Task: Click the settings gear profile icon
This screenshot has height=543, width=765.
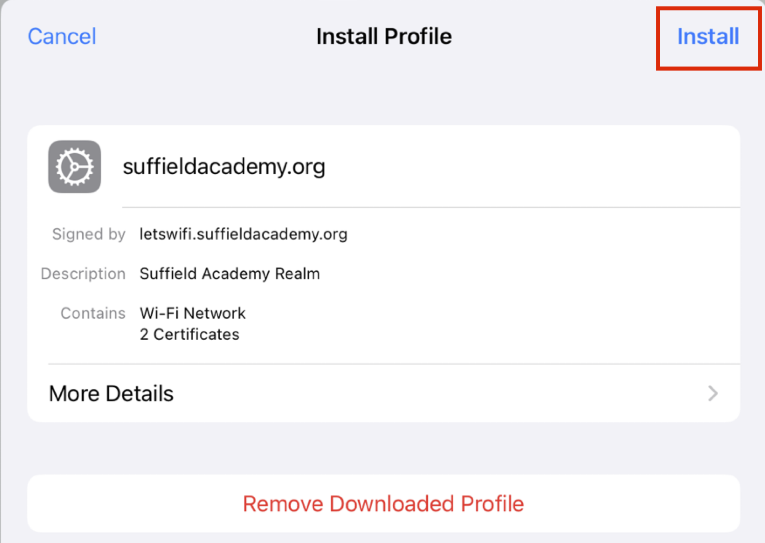Action: 75,167
